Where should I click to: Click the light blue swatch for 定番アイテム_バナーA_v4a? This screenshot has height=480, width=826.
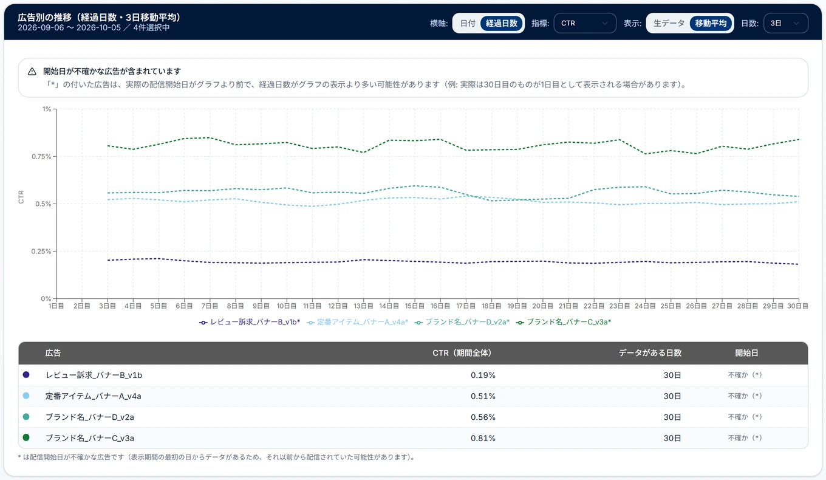pos(26,396)
